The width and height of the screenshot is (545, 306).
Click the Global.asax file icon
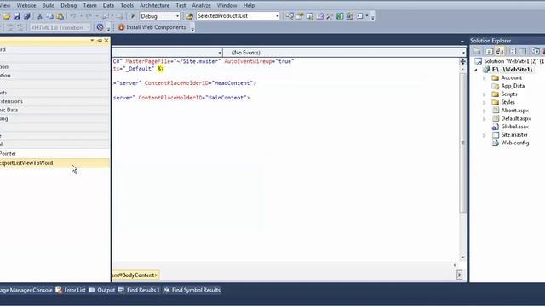pyautogui.click(x=496, y=127)
